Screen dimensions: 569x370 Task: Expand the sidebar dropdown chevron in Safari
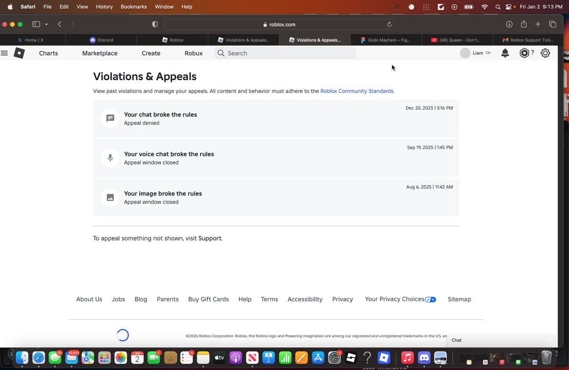46,24
